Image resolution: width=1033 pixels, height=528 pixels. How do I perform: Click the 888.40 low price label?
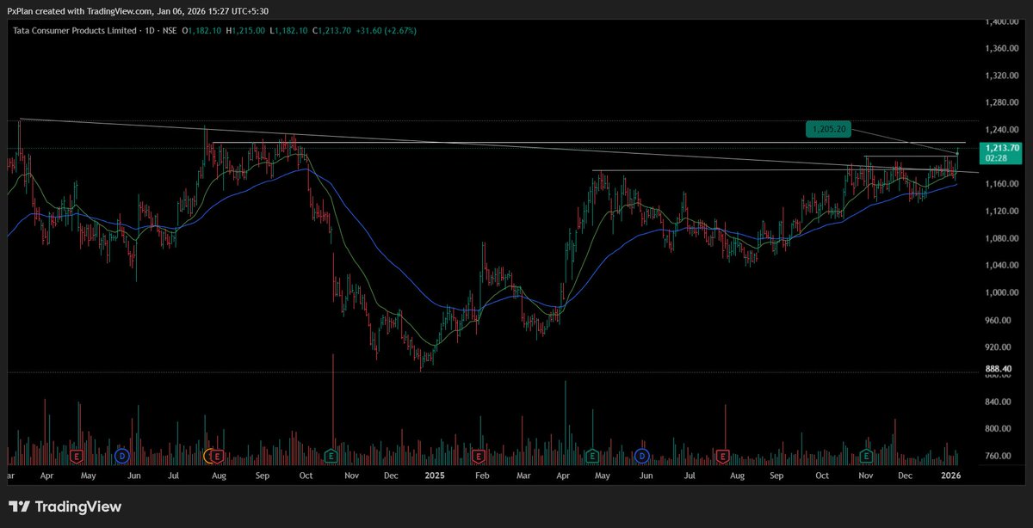tap(999, 369)
